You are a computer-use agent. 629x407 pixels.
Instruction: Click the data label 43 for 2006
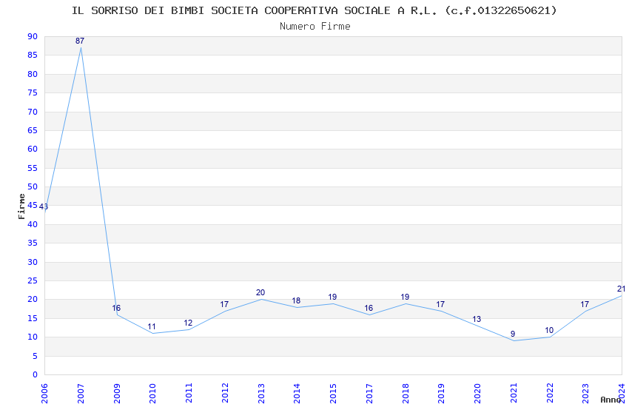tap(44, 207)
